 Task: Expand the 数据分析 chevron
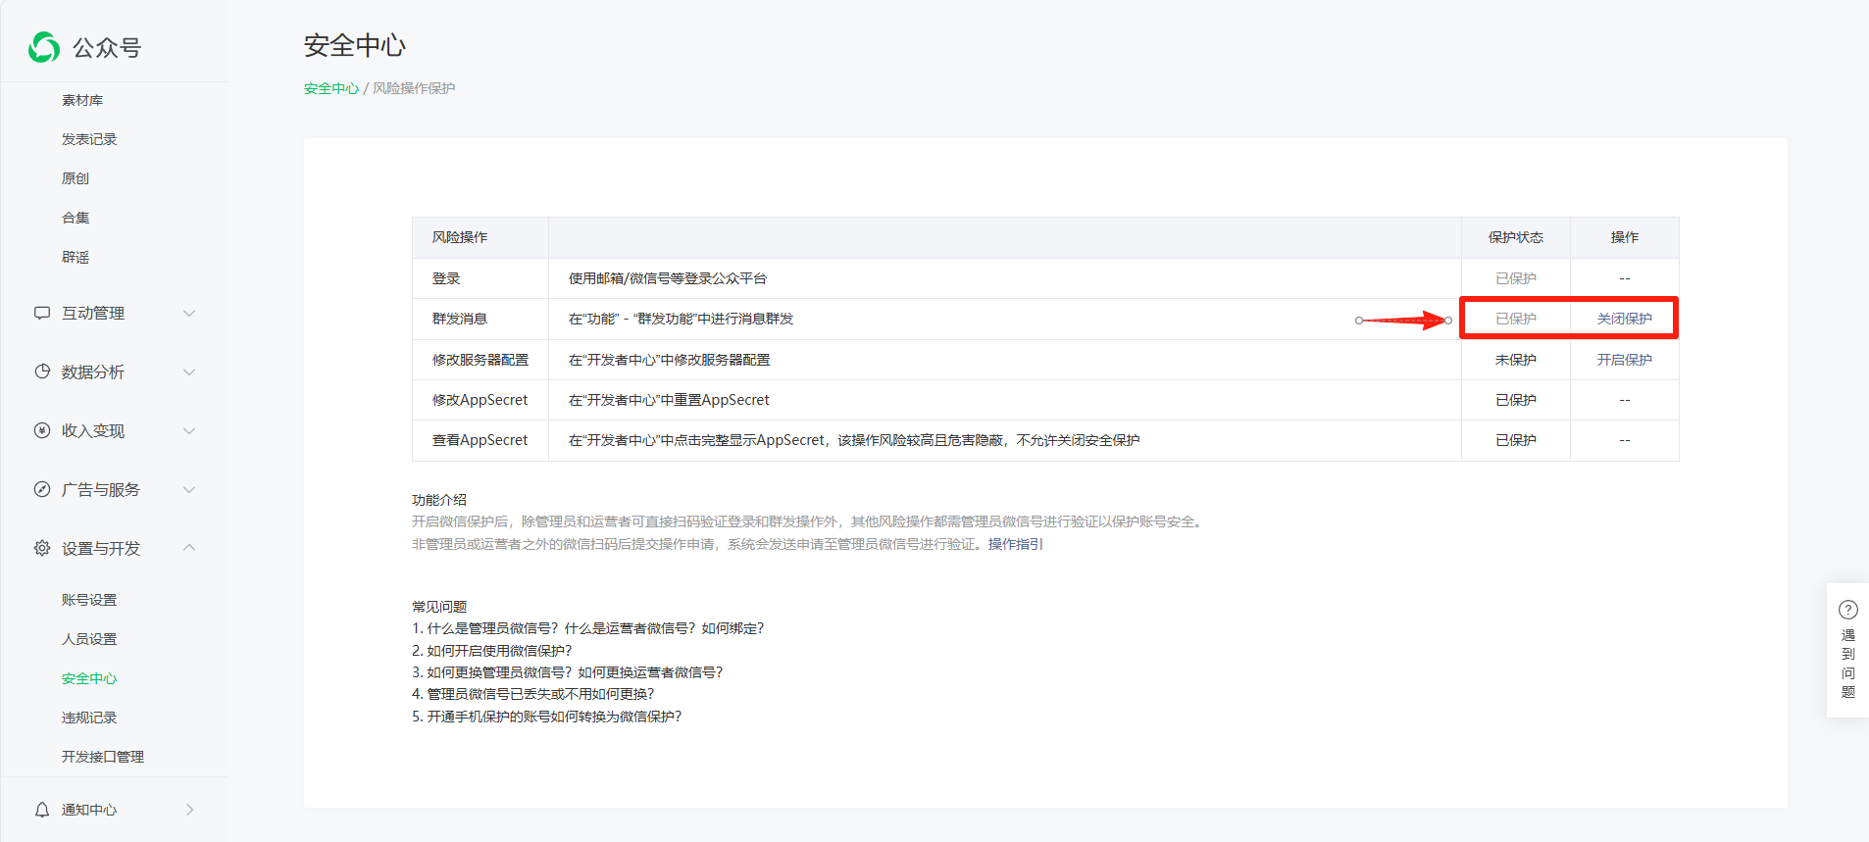coord(189,372)
